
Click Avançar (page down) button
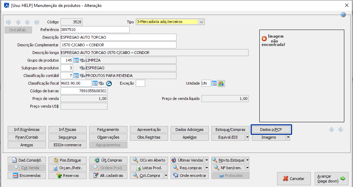click(331, 179)
